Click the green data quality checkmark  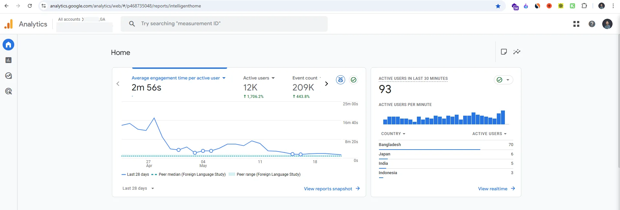[354, 80]
